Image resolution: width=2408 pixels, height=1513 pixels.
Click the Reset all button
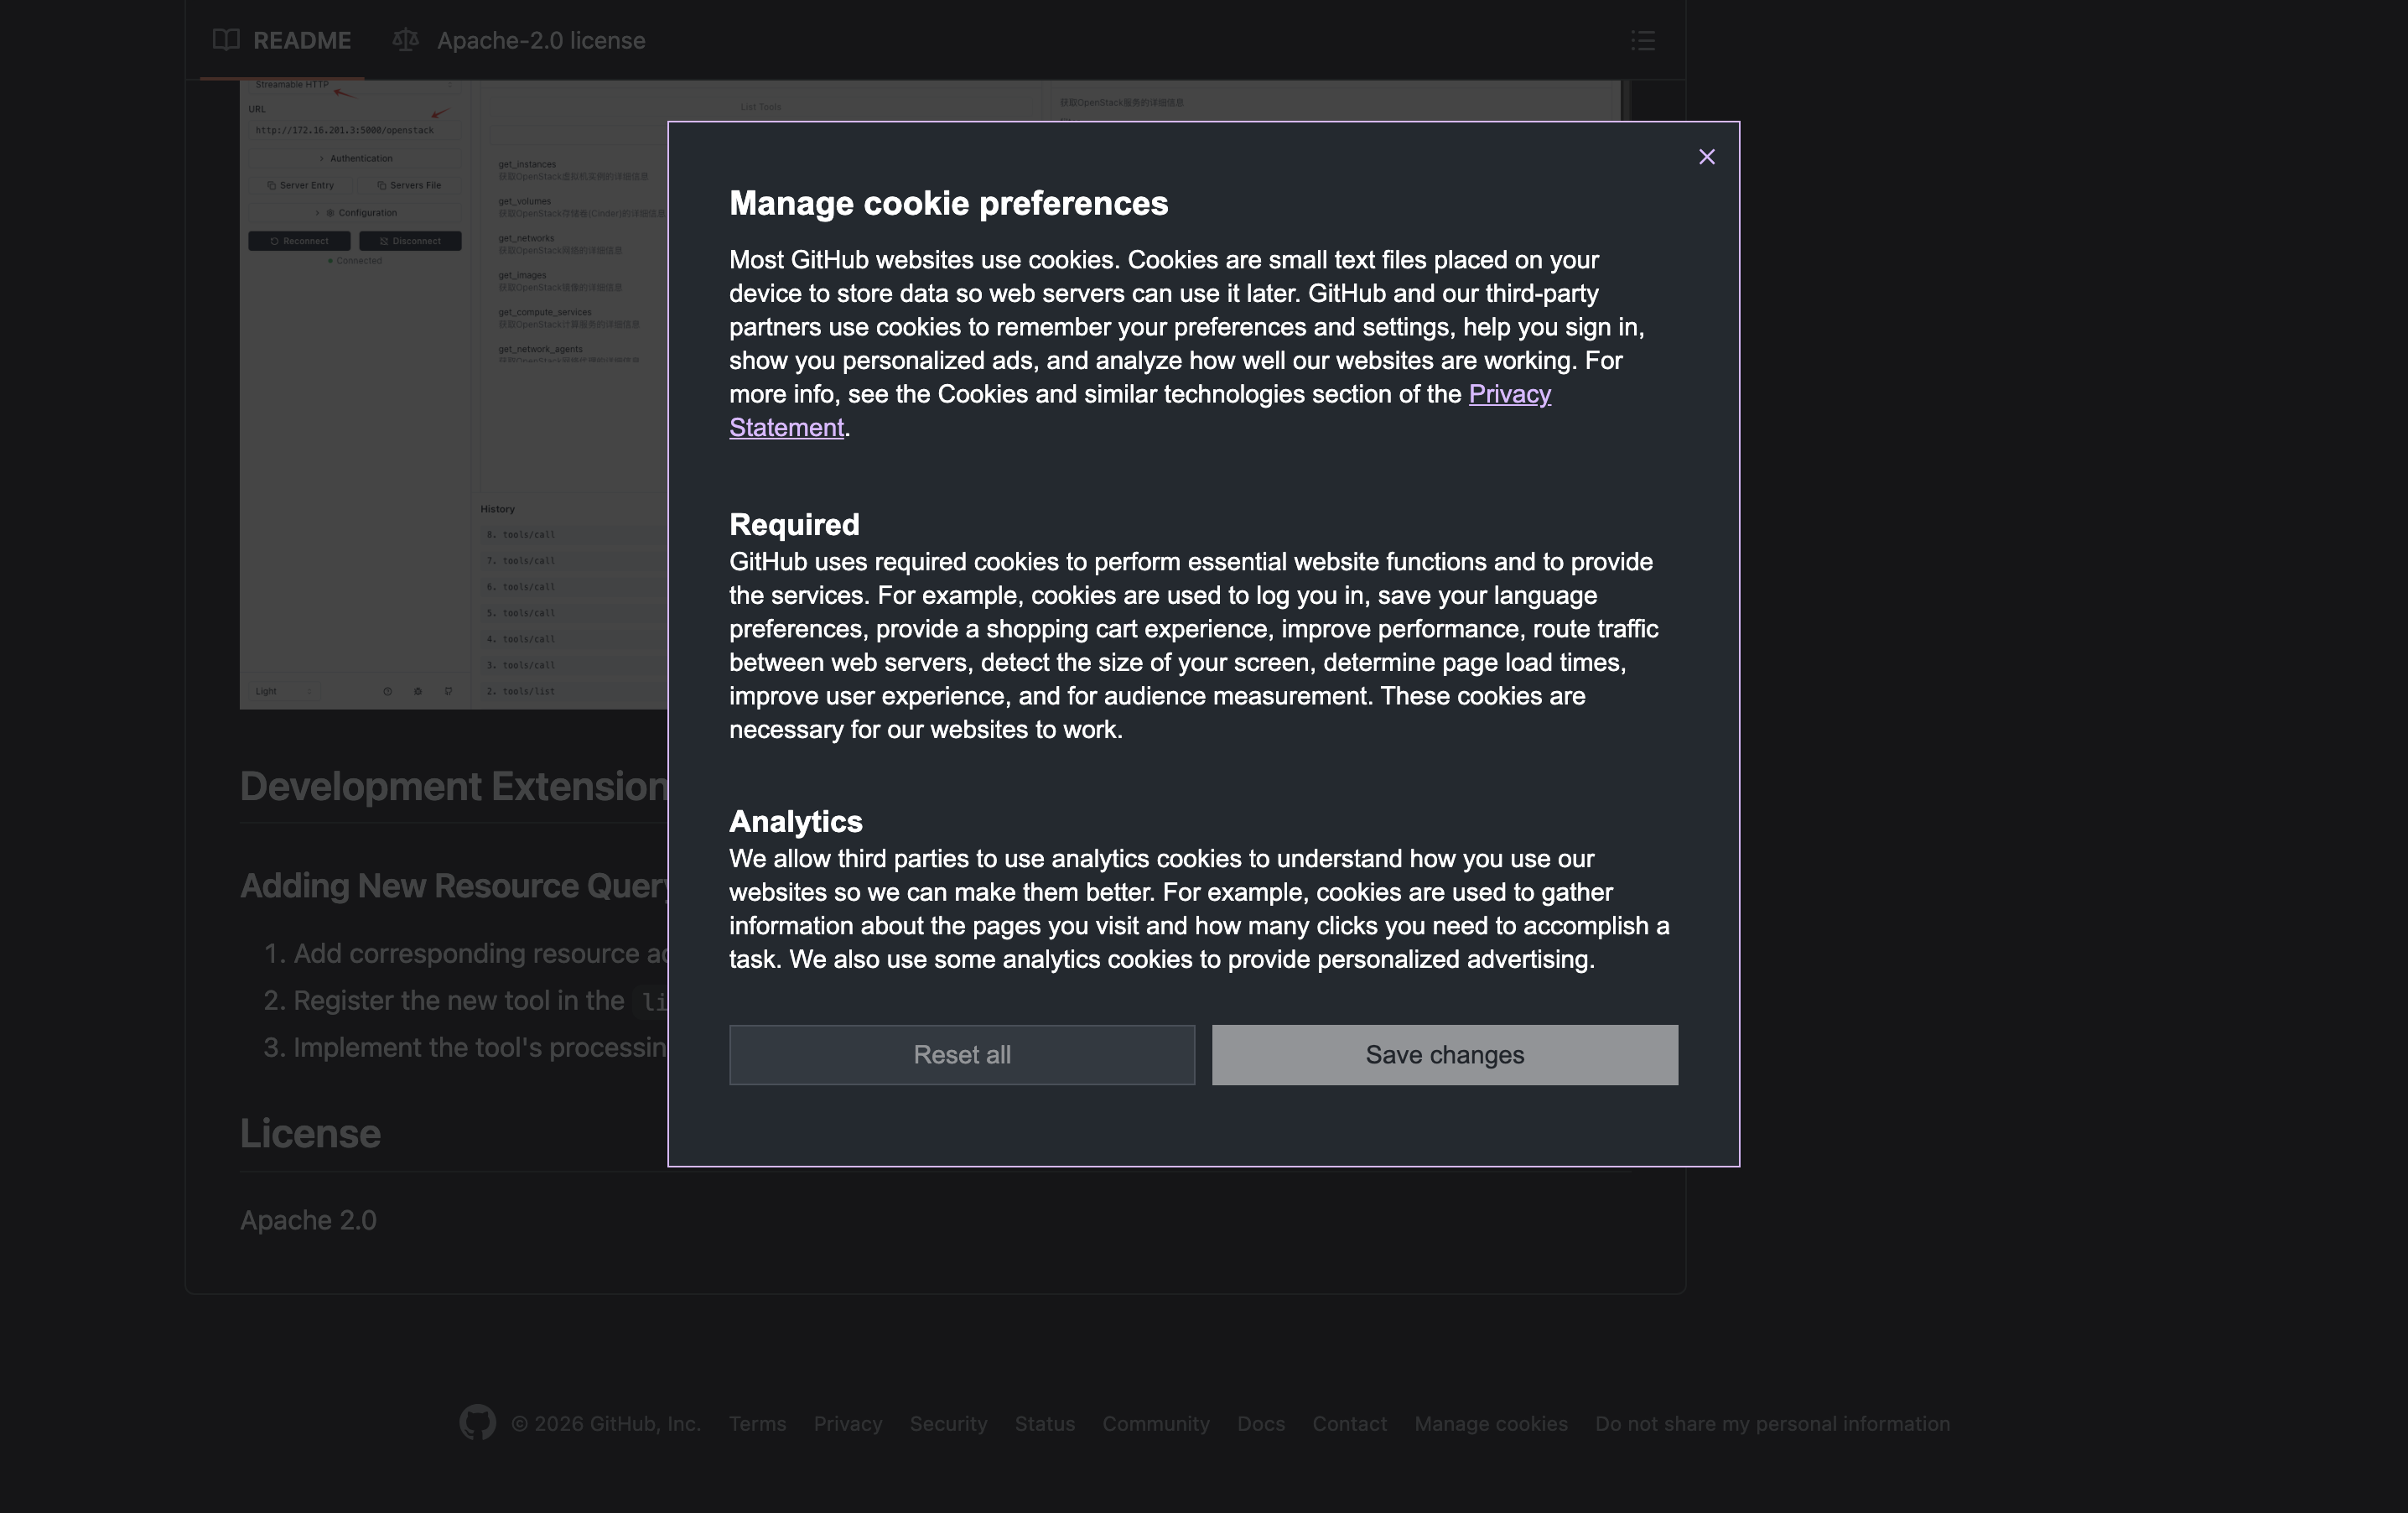coord(961,1054)
